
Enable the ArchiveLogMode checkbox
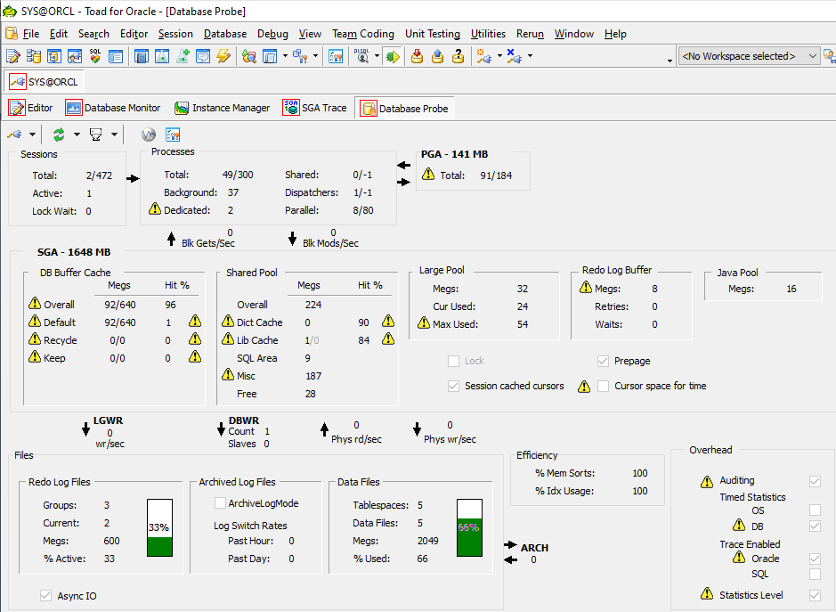[x=220, y=502]
